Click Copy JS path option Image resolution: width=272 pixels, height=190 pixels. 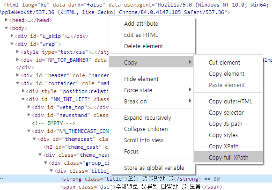click(225, 124)
